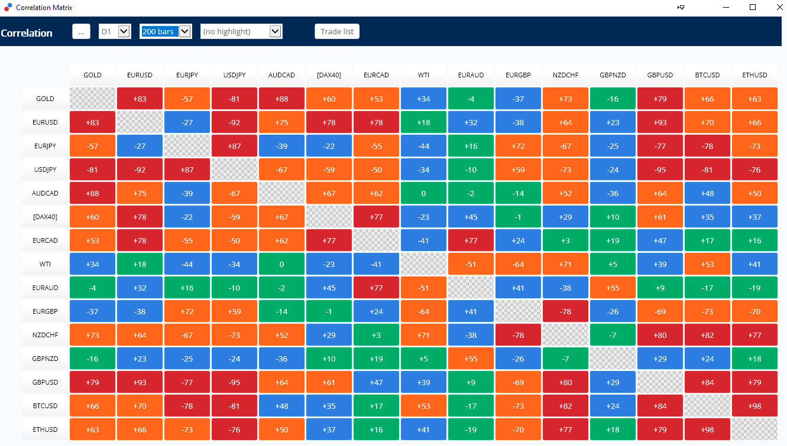Maximize the Correlation Matrix window
This screenshot has height=446, width=787.
[x=753, y=7]
